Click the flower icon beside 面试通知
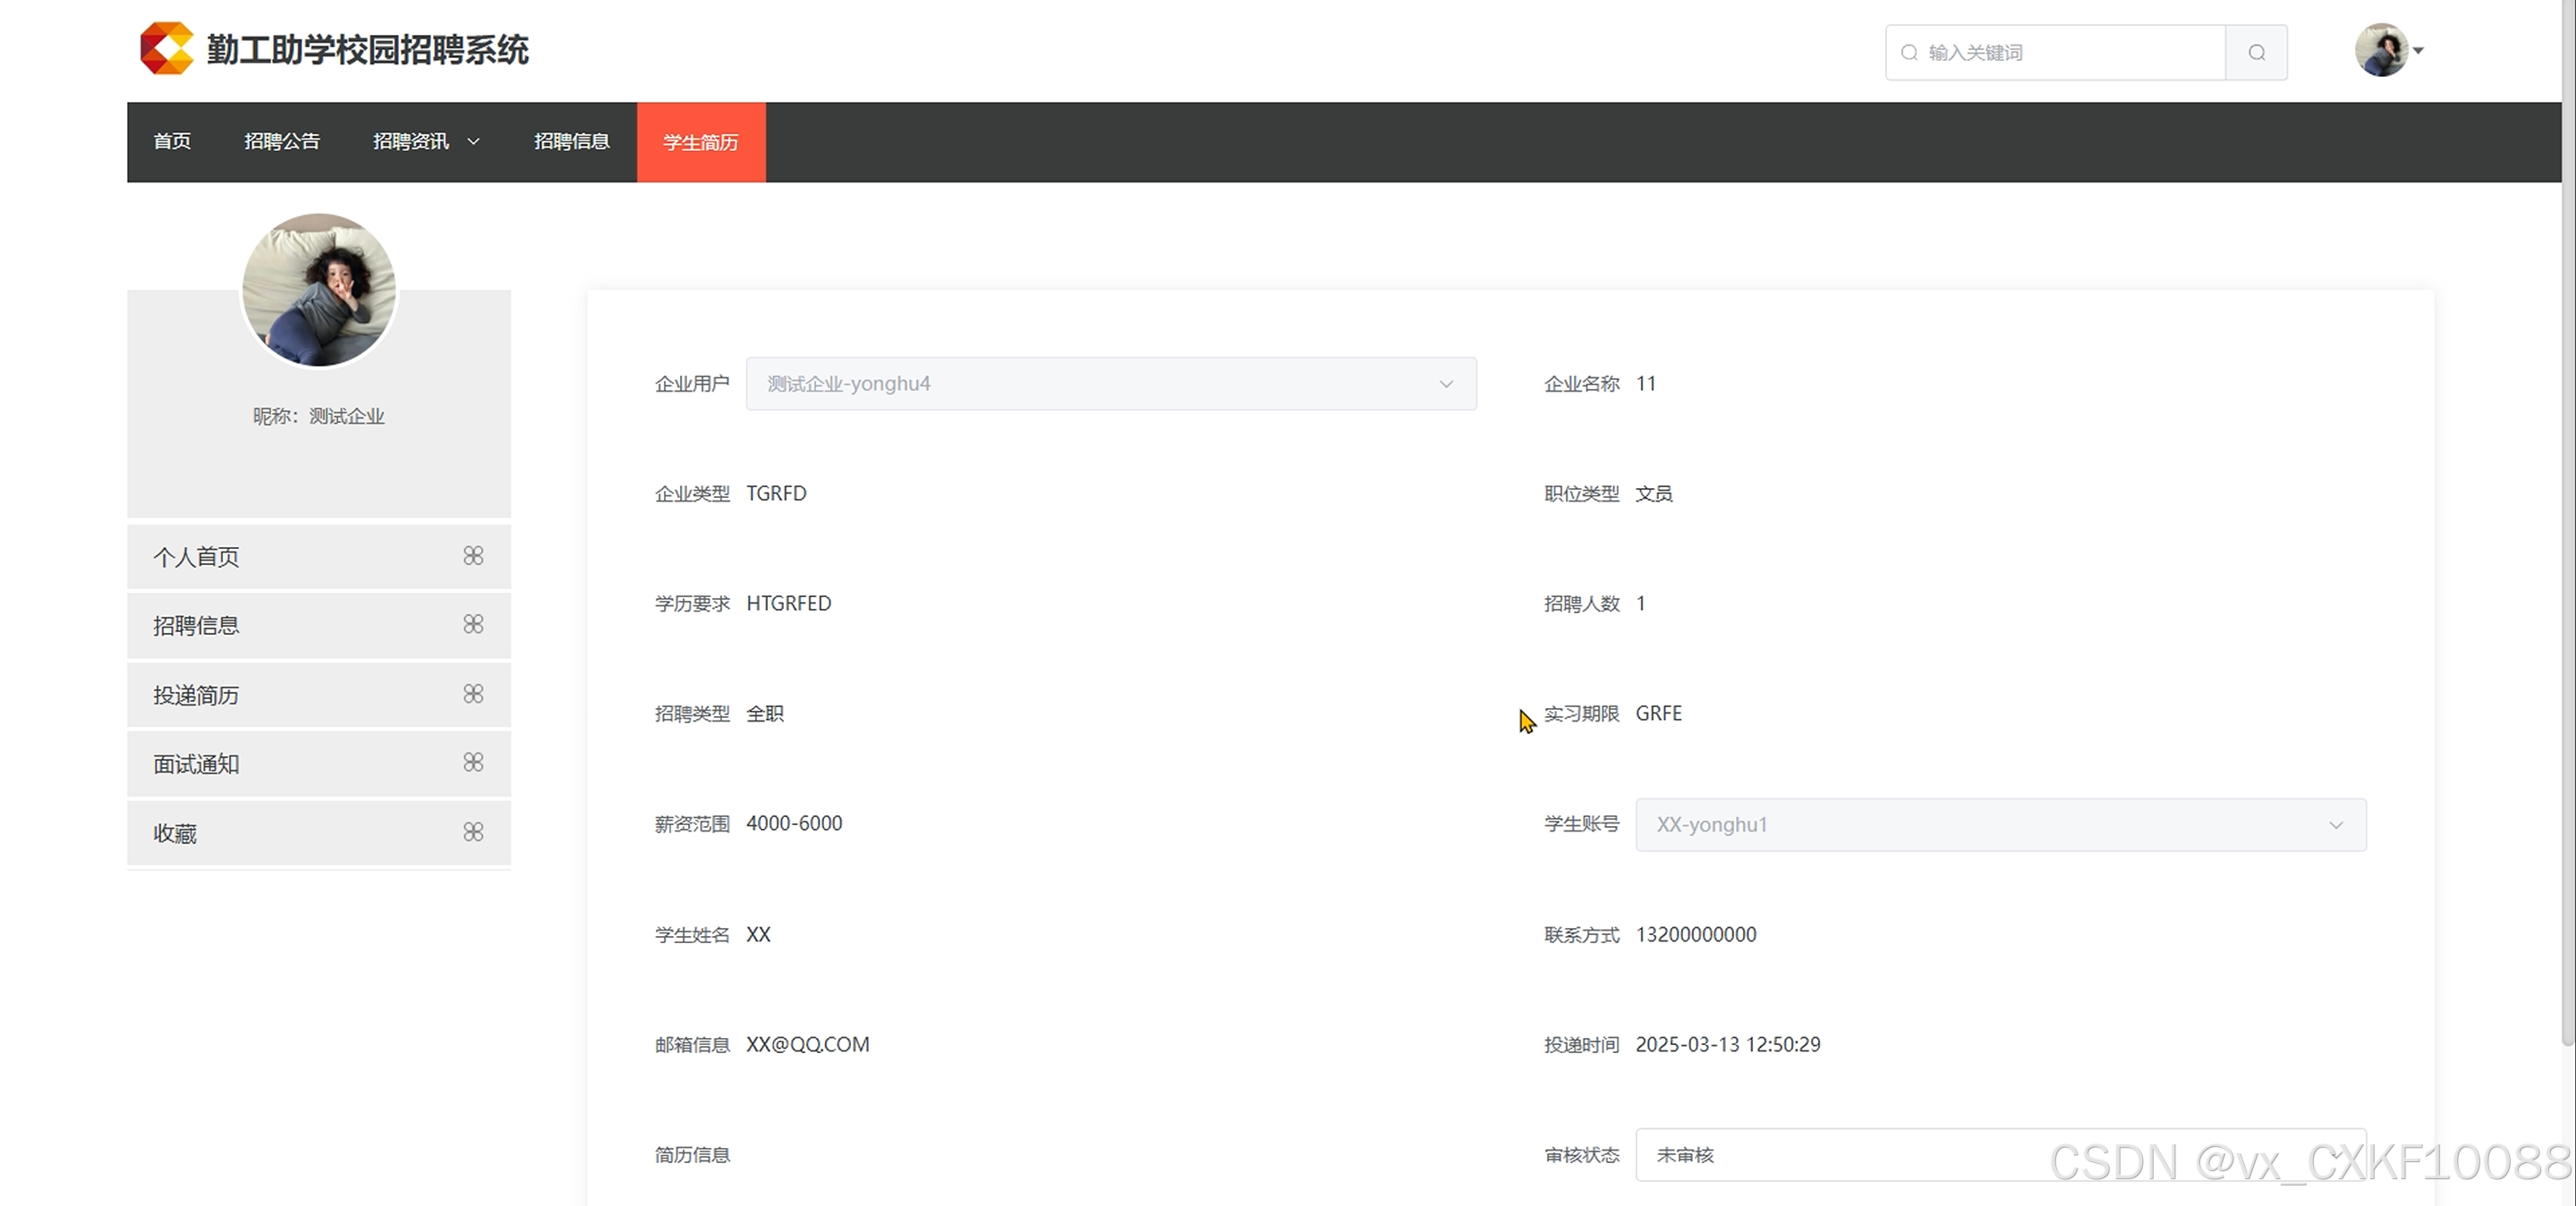This screenshot has width=2576, height=1206. pos(473,763)
